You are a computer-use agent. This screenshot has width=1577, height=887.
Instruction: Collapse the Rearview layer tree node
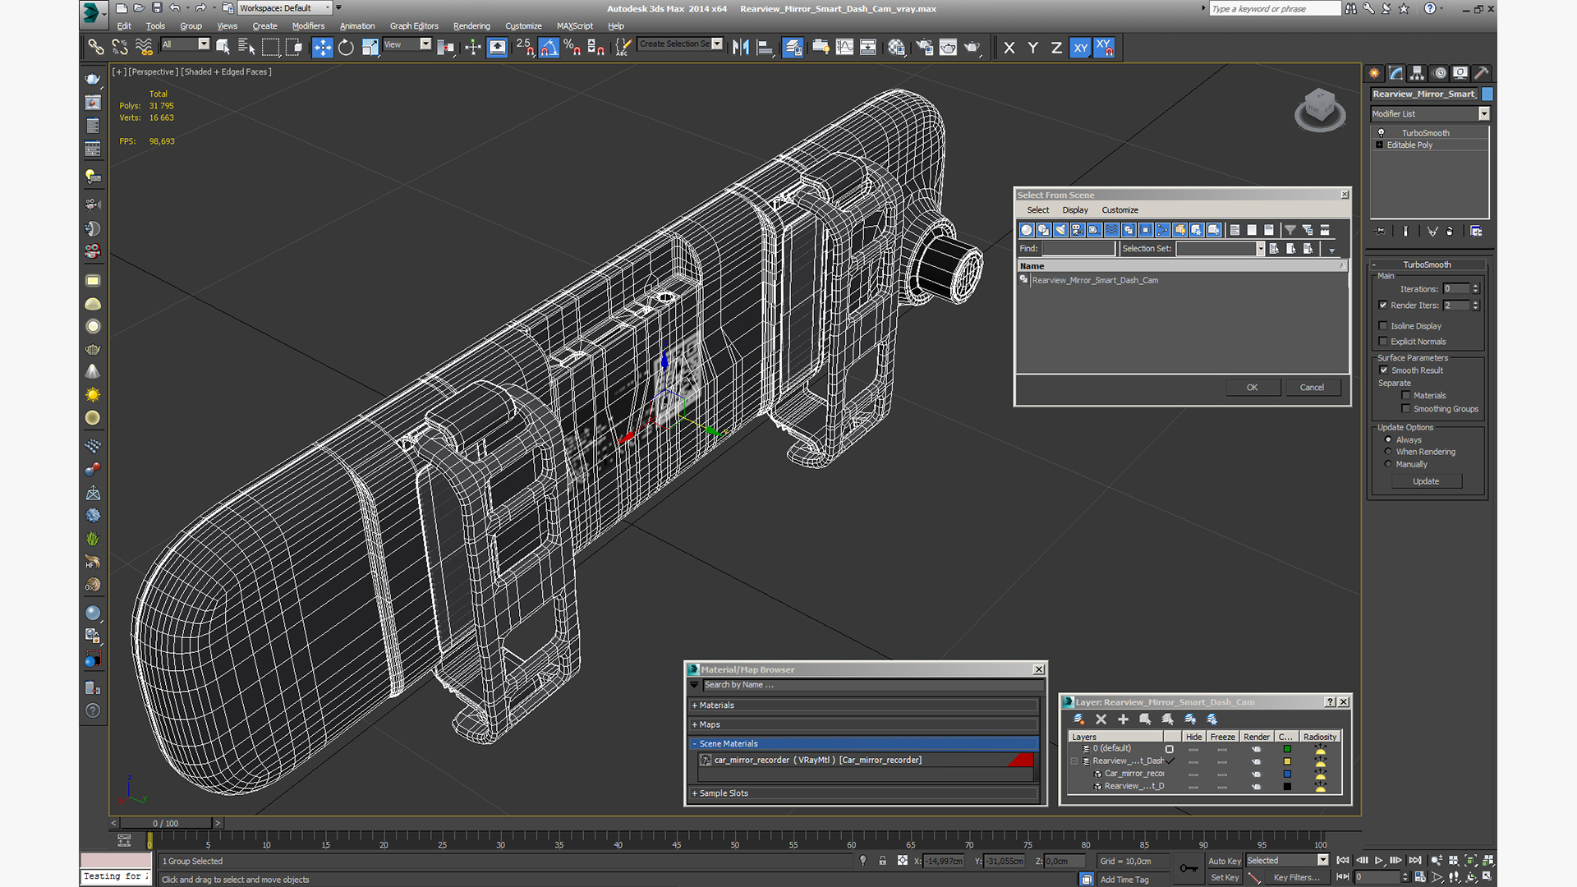[1074, 761]
